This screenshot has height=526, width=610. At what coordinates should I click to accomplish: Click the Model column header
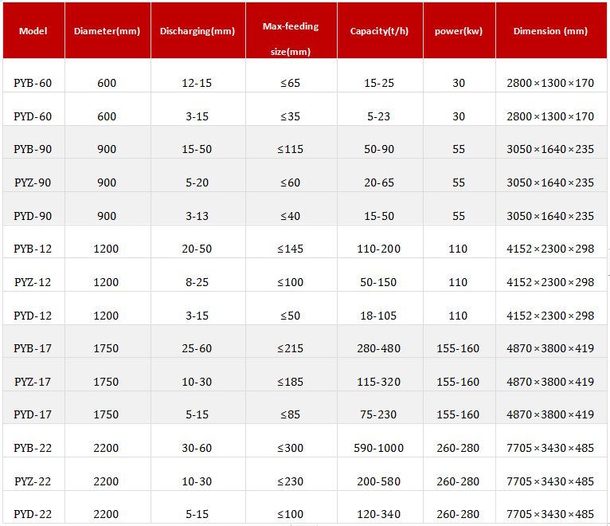(33, 31)
